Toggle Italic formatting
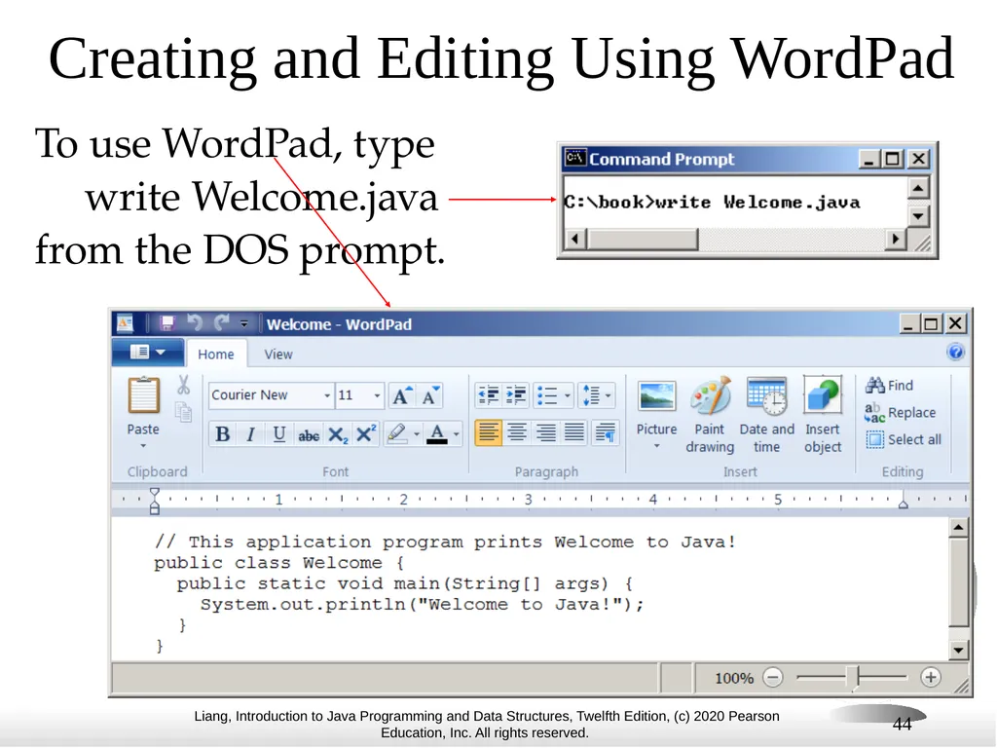Screen dimensions: 997x748 click(250, 434)
